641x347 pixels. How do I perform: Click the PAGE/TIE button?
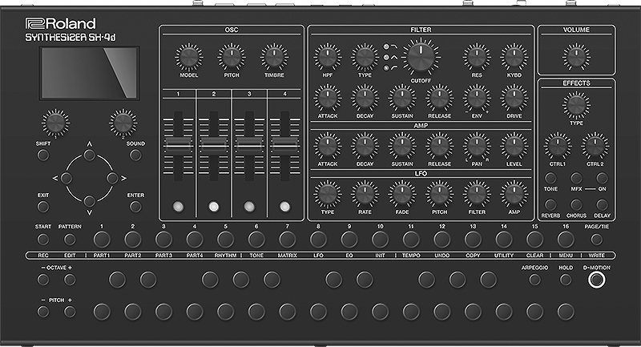click(x=596, y=239)
